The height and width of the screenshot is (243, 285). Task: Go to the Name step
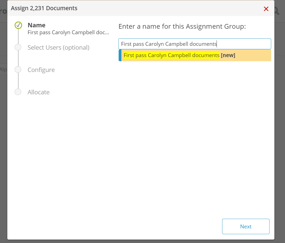pyautogui.click(x=36, y=25)
